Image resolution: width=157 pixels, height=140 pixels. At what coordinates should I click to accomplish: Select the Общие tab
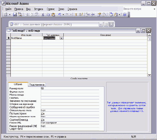pyautogui.click(x=18, y=84)
